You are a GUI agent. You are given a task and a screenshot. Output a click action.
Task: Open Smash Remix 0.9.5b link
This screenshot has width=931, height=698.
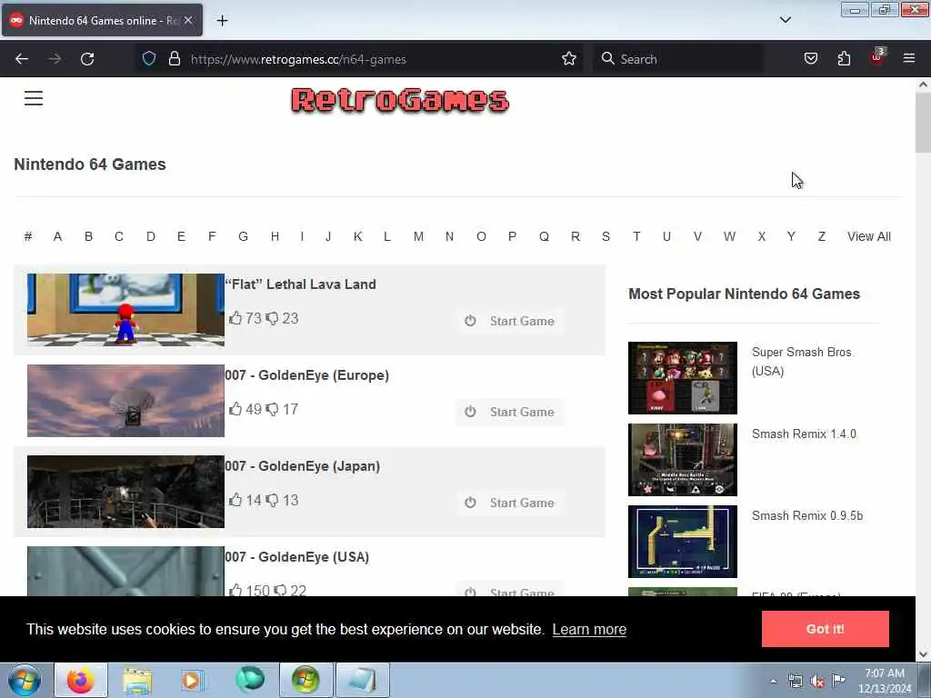(807, 516)
